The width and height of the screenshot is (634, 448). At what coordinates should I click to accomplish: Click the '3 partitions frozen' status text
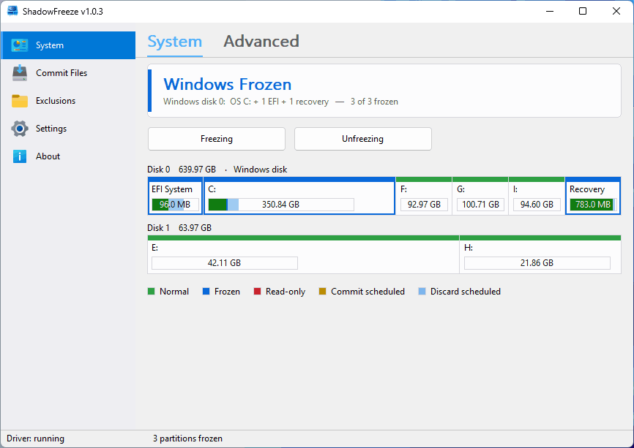pos(187,438)
